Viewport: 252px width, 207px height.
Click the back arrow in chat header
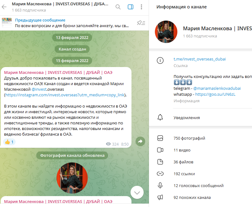pyautogui.click(x=4, y=7)
